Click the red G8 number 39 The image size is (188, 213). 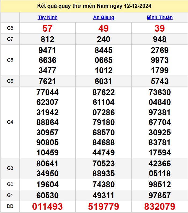160,28
